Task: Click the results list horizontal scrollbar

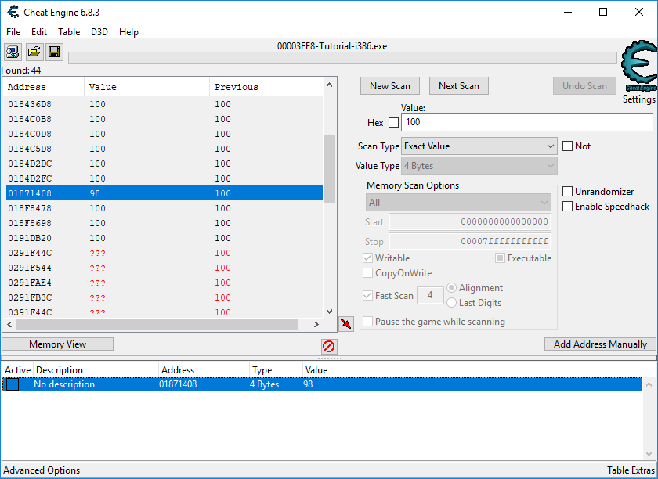Action: [x=157, y=324]
